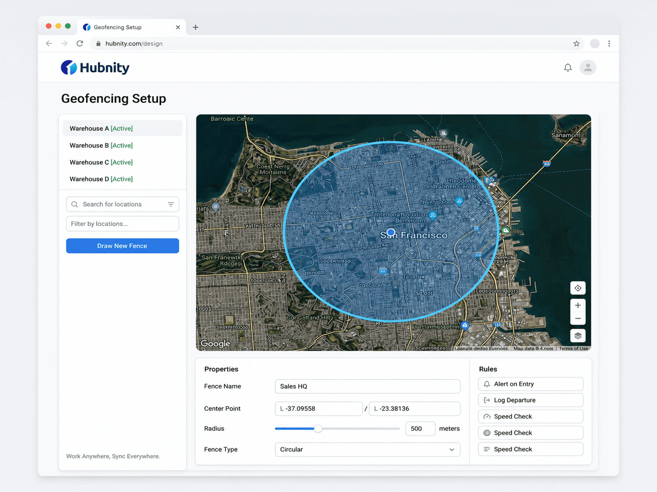This screenshot has width=657, height=492.
Task: Open a new browser tab
Action: click(196, 27)
